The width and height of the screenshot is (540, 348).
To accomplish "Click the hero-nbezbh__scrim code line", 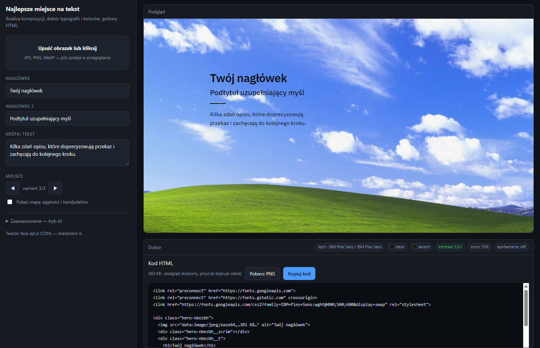I will click(204, 332).
